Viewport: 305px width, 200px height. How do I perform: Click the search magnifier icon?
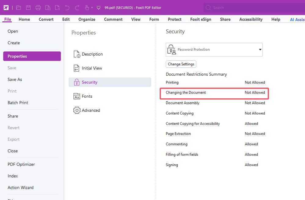208,8
